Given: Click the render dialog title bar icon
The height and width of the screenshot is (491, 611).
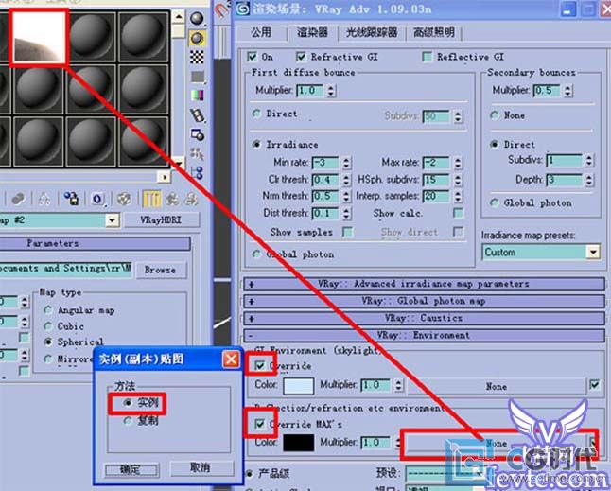Looking at the screenshot, I should (242, 9).
